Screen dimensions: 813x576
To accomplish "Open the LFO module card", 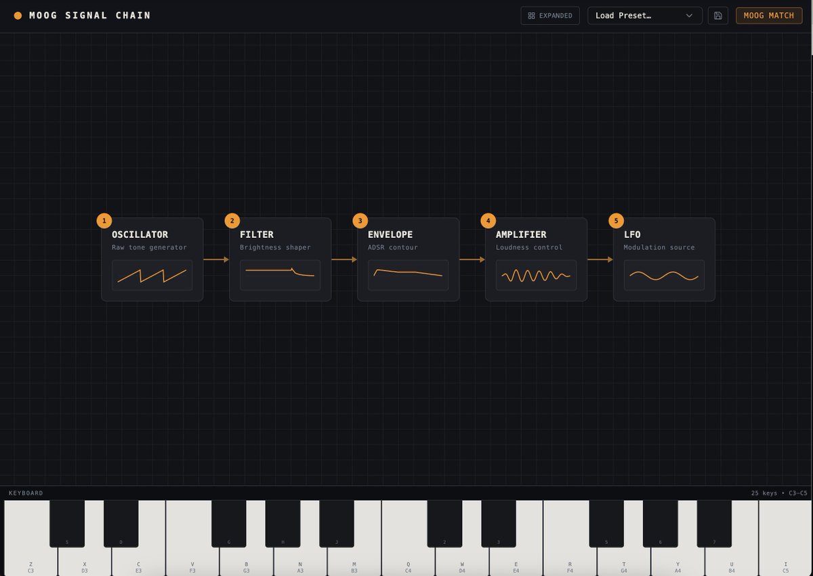I will (x=665, y=260).
